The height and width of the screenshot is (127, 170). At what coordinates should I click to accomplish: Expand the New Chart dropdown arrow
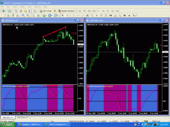pos(5,11)
